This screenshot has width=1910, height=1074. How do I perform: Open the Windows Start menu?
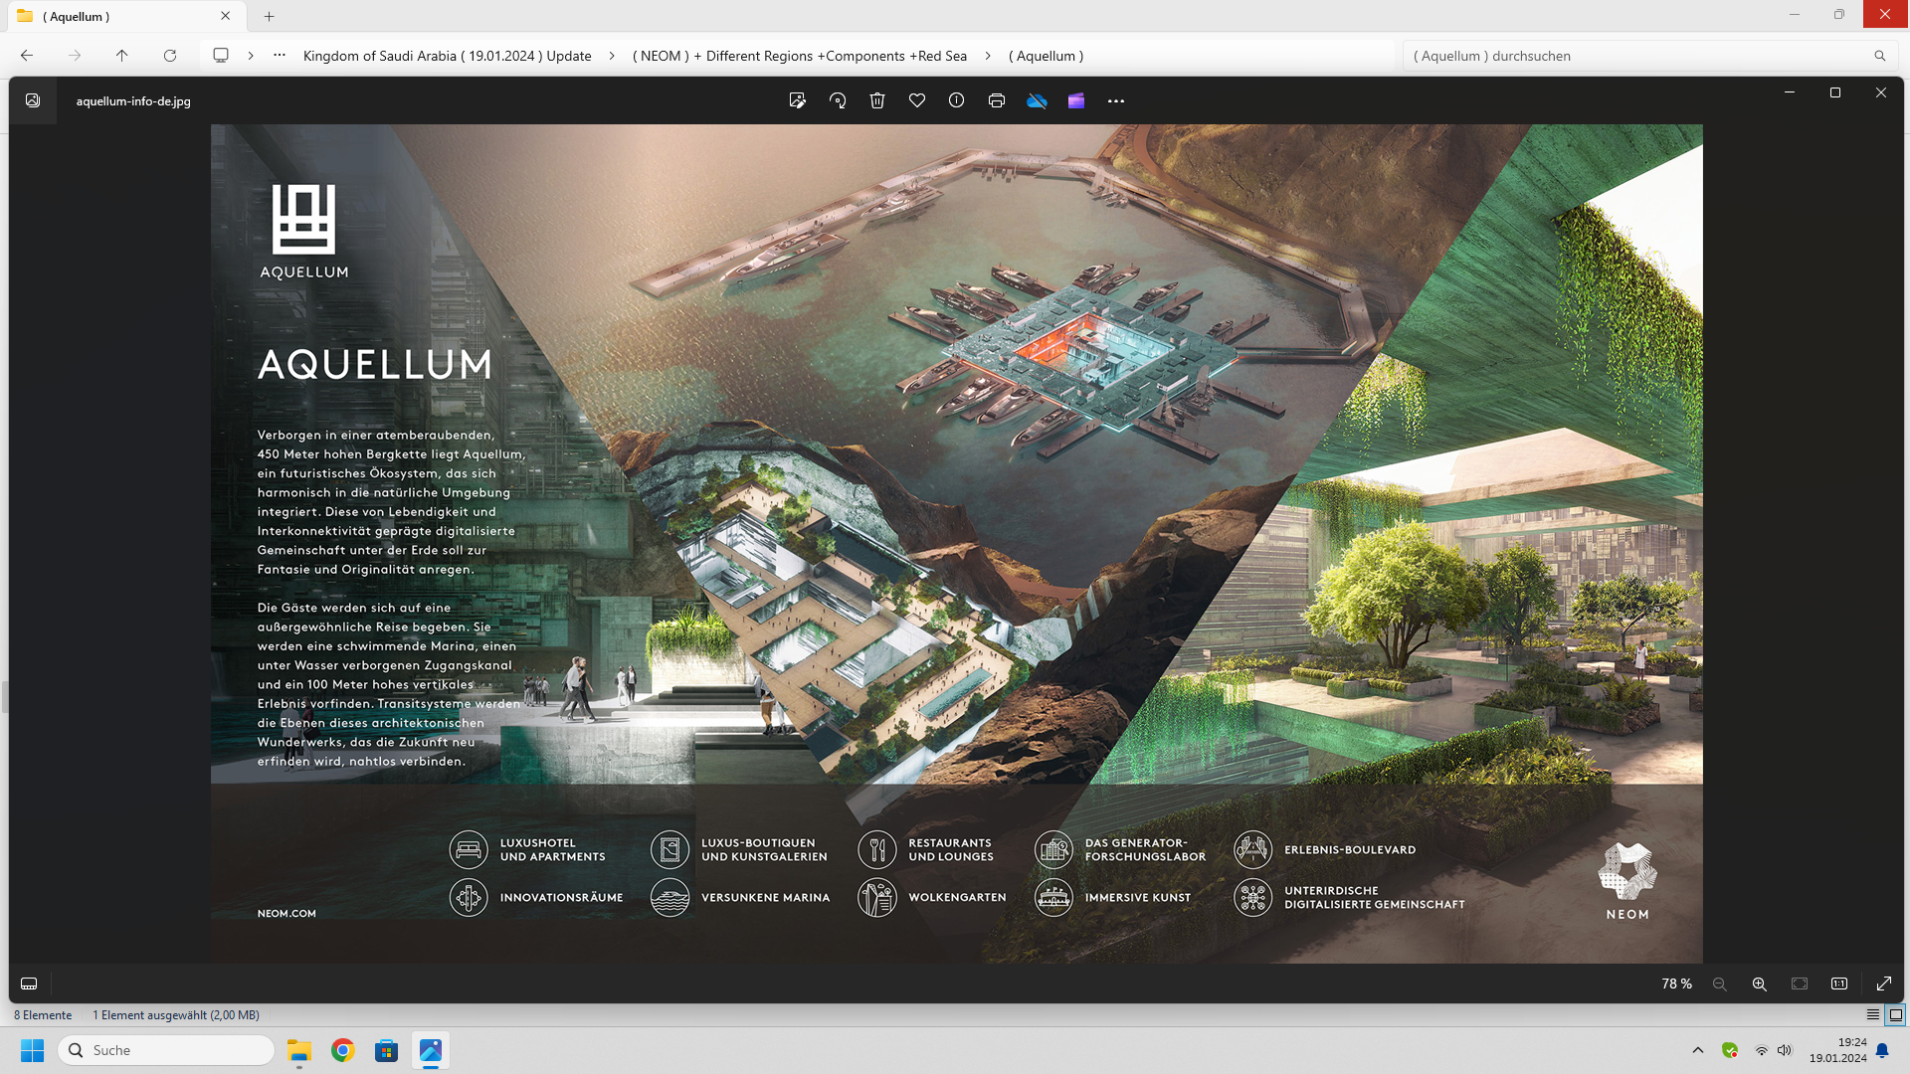(33, 1050)
